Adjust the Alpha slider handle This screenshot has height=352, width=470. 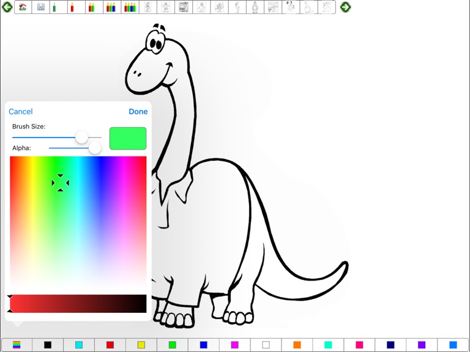click(95, 148)
